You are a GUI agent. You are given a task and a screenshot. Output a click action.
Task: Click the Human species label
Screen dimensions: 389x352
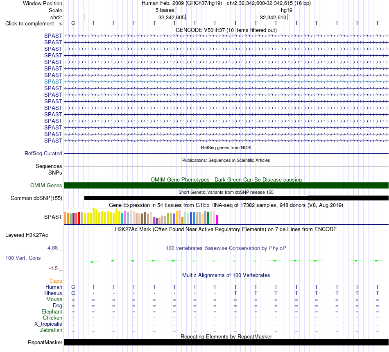pyautogui.click(x=54, y=287)
